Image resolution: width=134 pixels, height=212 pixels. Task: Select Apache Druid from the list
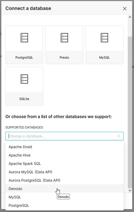(64, 147)
